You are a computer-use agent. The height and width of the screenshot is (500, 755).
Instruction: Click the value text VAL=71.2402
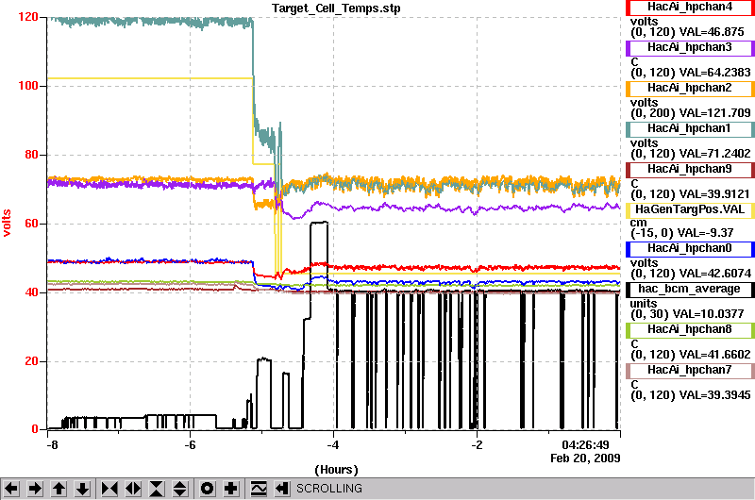[x=714, y=154]
